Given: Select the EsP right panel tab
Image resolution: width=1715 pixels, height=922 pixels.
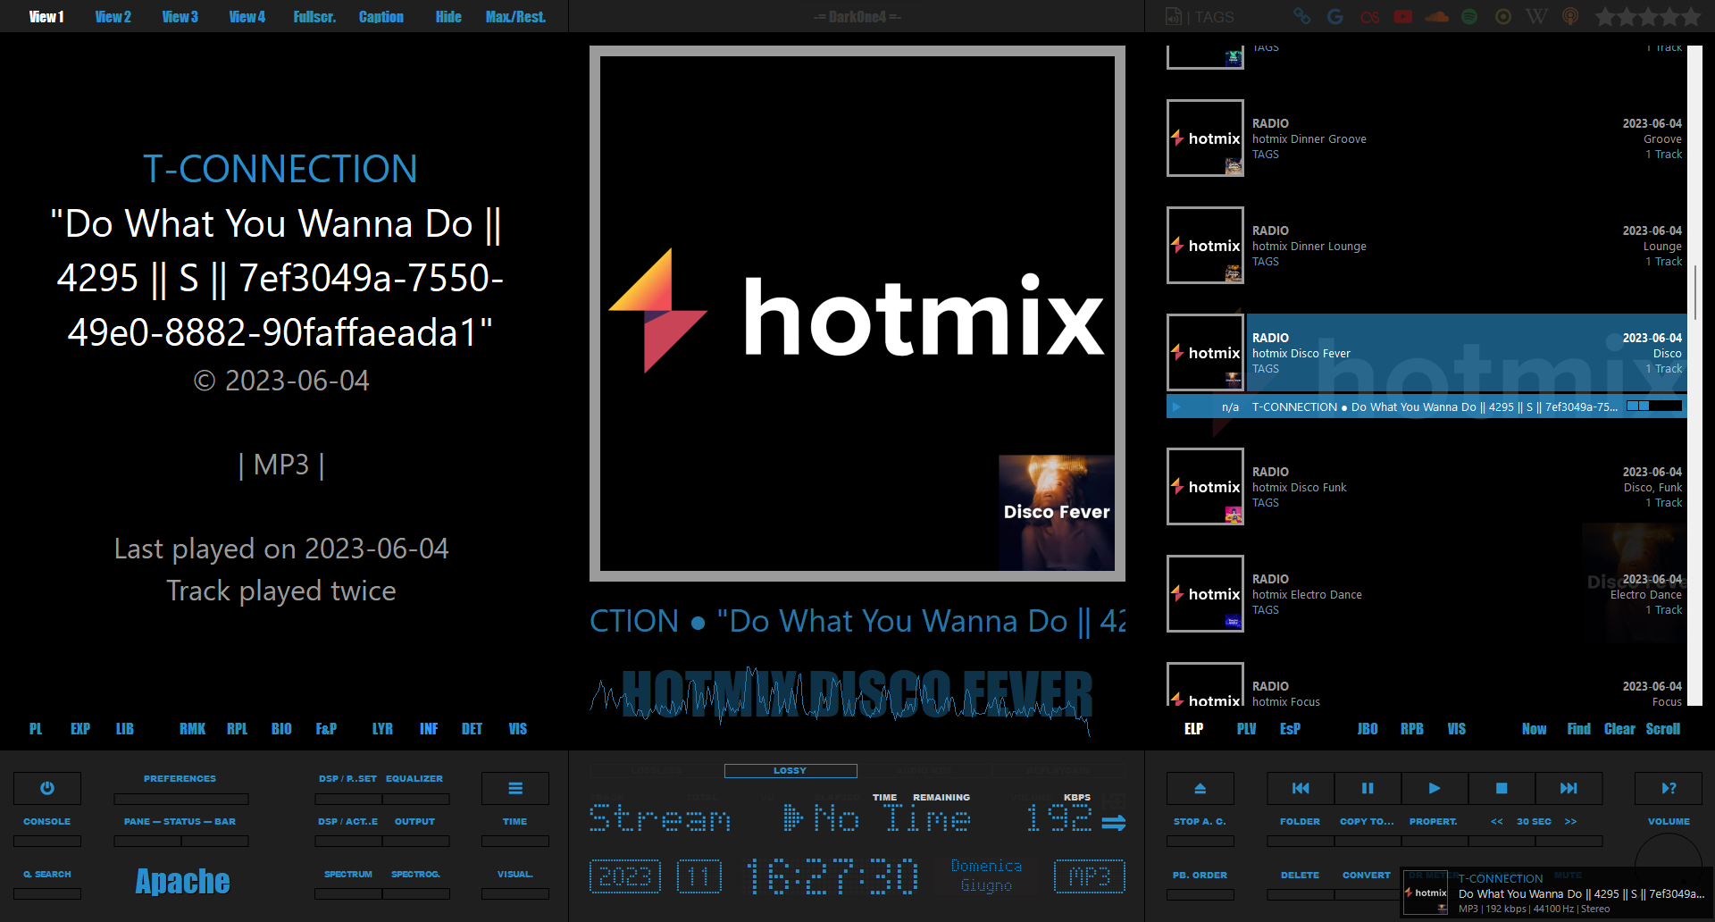Looking at the screenshot, I should pyautogui.click(x=1290, y=729).
